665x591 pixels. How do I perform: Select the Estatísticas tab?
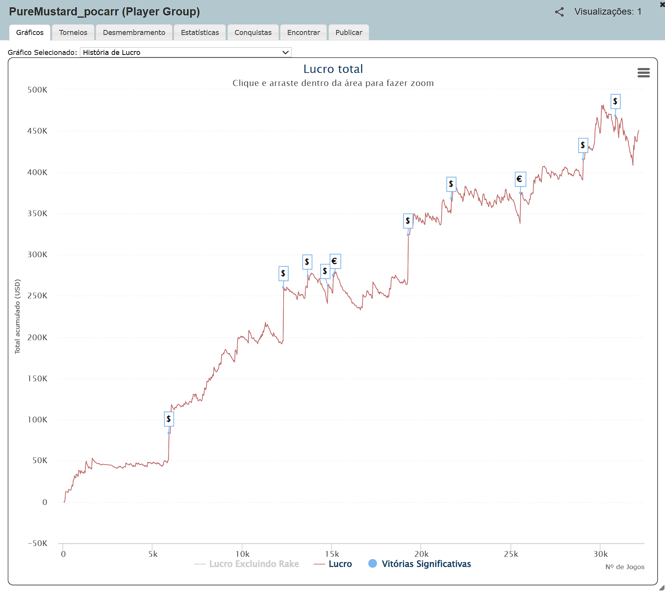(x=200, y=33)
